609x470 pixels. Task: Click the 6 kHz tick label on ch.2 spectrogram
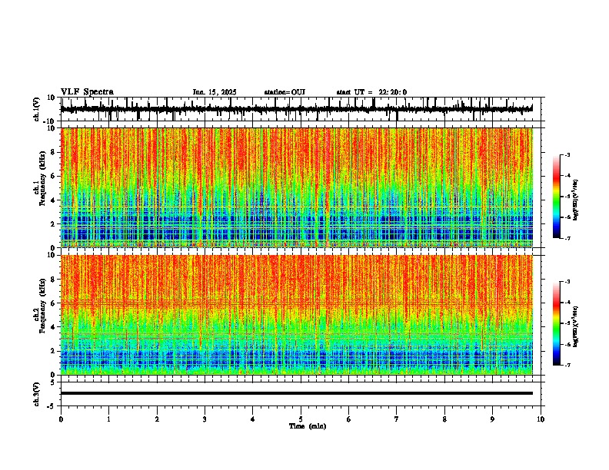pos(53,303)
